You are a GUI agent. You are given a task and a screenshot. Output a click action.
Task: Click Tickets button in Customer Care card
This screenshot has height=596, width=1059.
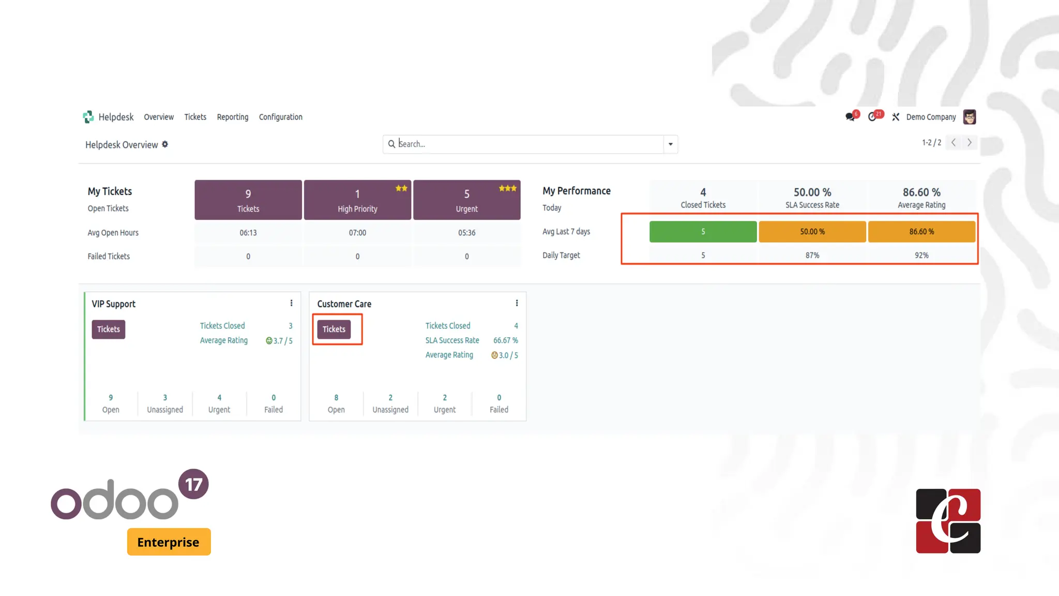(x=334, y=329)
